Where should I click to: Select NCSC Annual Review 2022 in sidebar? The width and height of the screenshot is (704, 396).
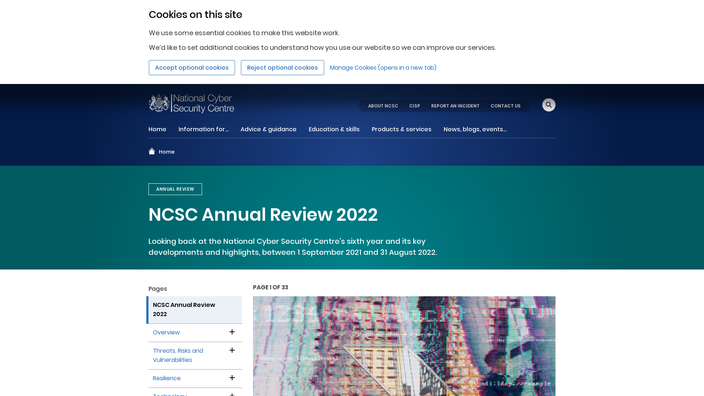click(x=184, y=309)
